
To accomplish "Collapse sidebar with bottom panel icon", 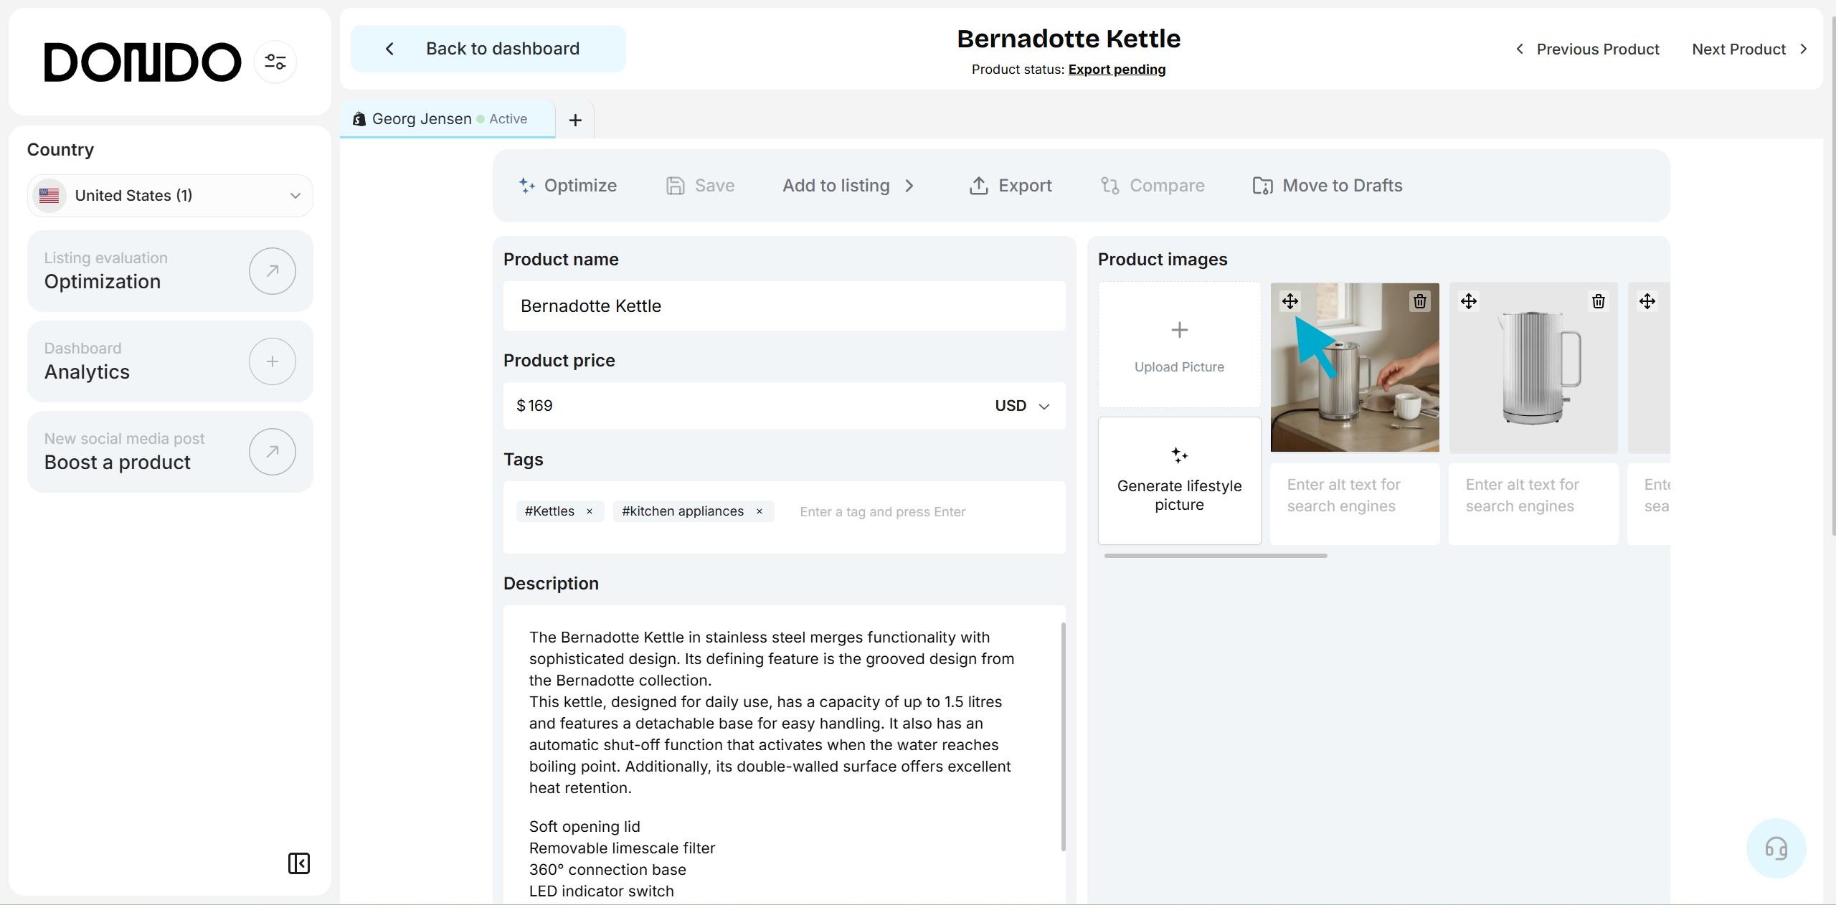I will (298, 863).
